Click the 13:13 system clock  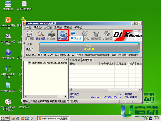[x=156, y=119]
